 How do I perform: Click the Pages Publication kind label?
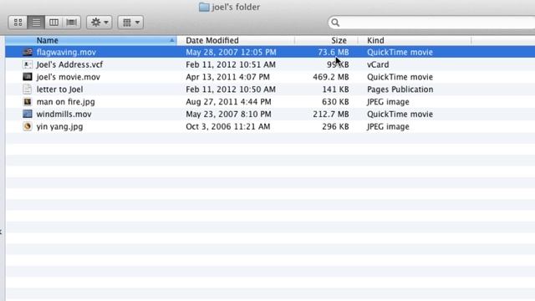[400, 89]
